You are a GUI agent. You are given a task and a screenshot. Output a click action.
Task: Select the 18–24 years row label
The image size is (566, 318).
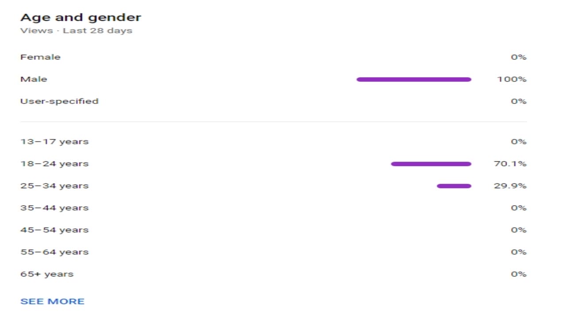point(54,164)
